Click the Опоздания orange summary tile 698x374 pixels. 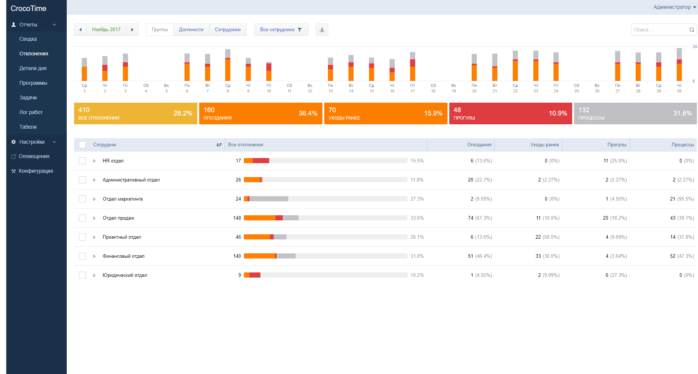pyautogui.click(x=260, y=113)
